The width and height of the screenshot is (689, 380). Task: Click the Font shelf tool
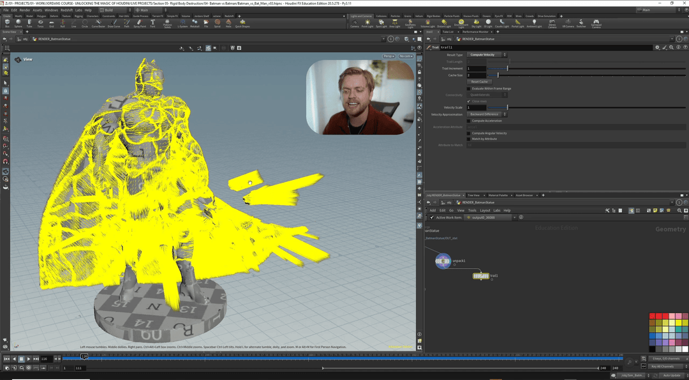pos(152,23)
